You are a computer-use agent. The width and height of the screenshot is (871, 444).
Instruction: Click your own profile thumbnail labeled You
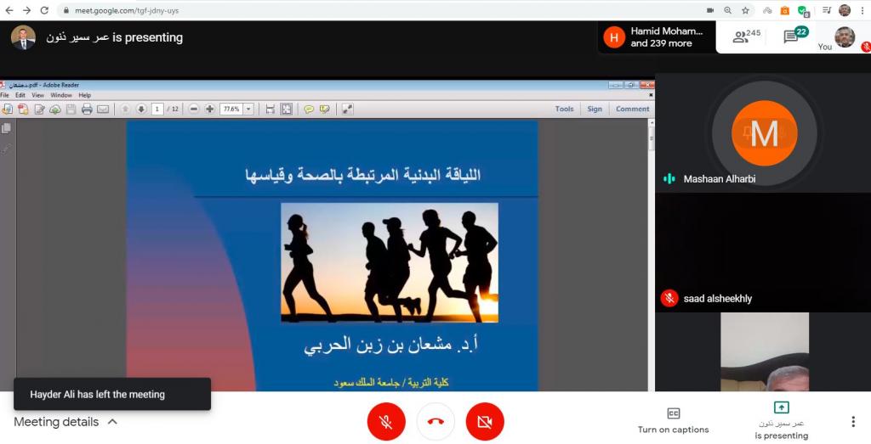click(844, 37)
